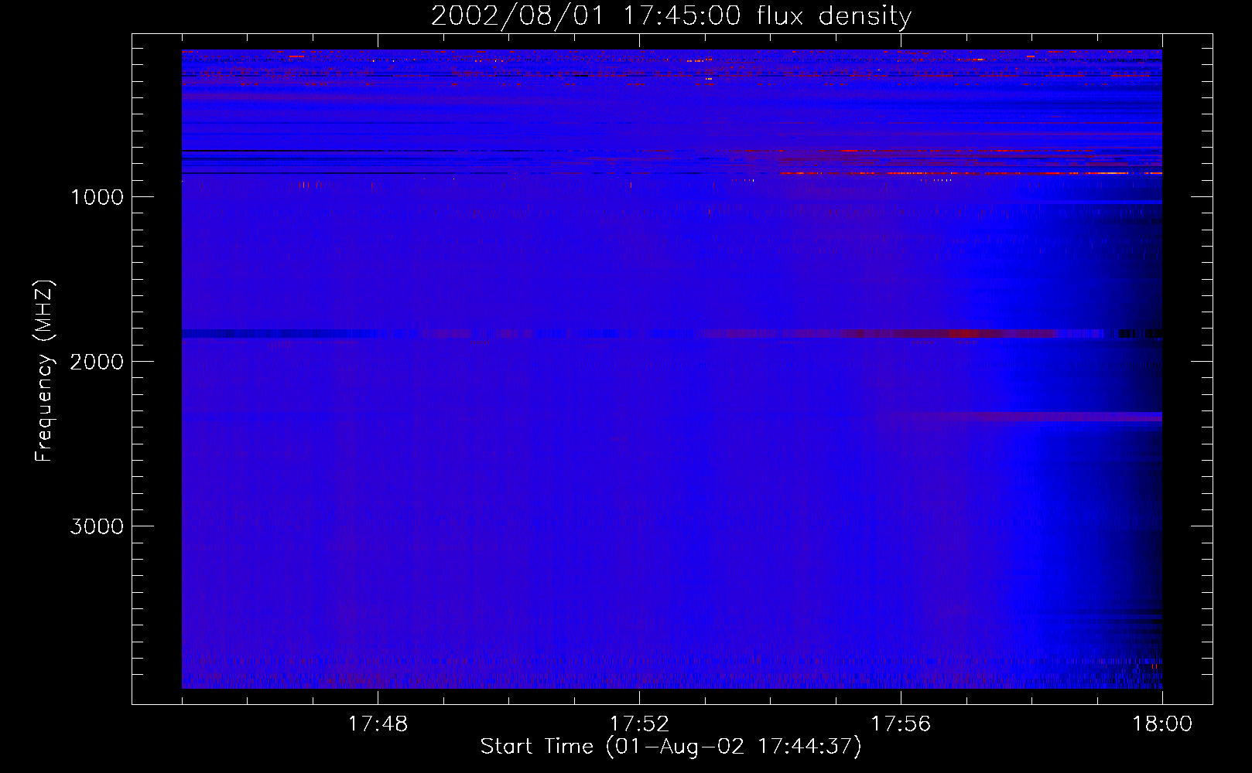Image resolution: width=1252 pixels, height=773 pixels.
Task: Click the 'Start Time (01-Aug-02 17:44:37)' label
Action: tap(671, 747)
